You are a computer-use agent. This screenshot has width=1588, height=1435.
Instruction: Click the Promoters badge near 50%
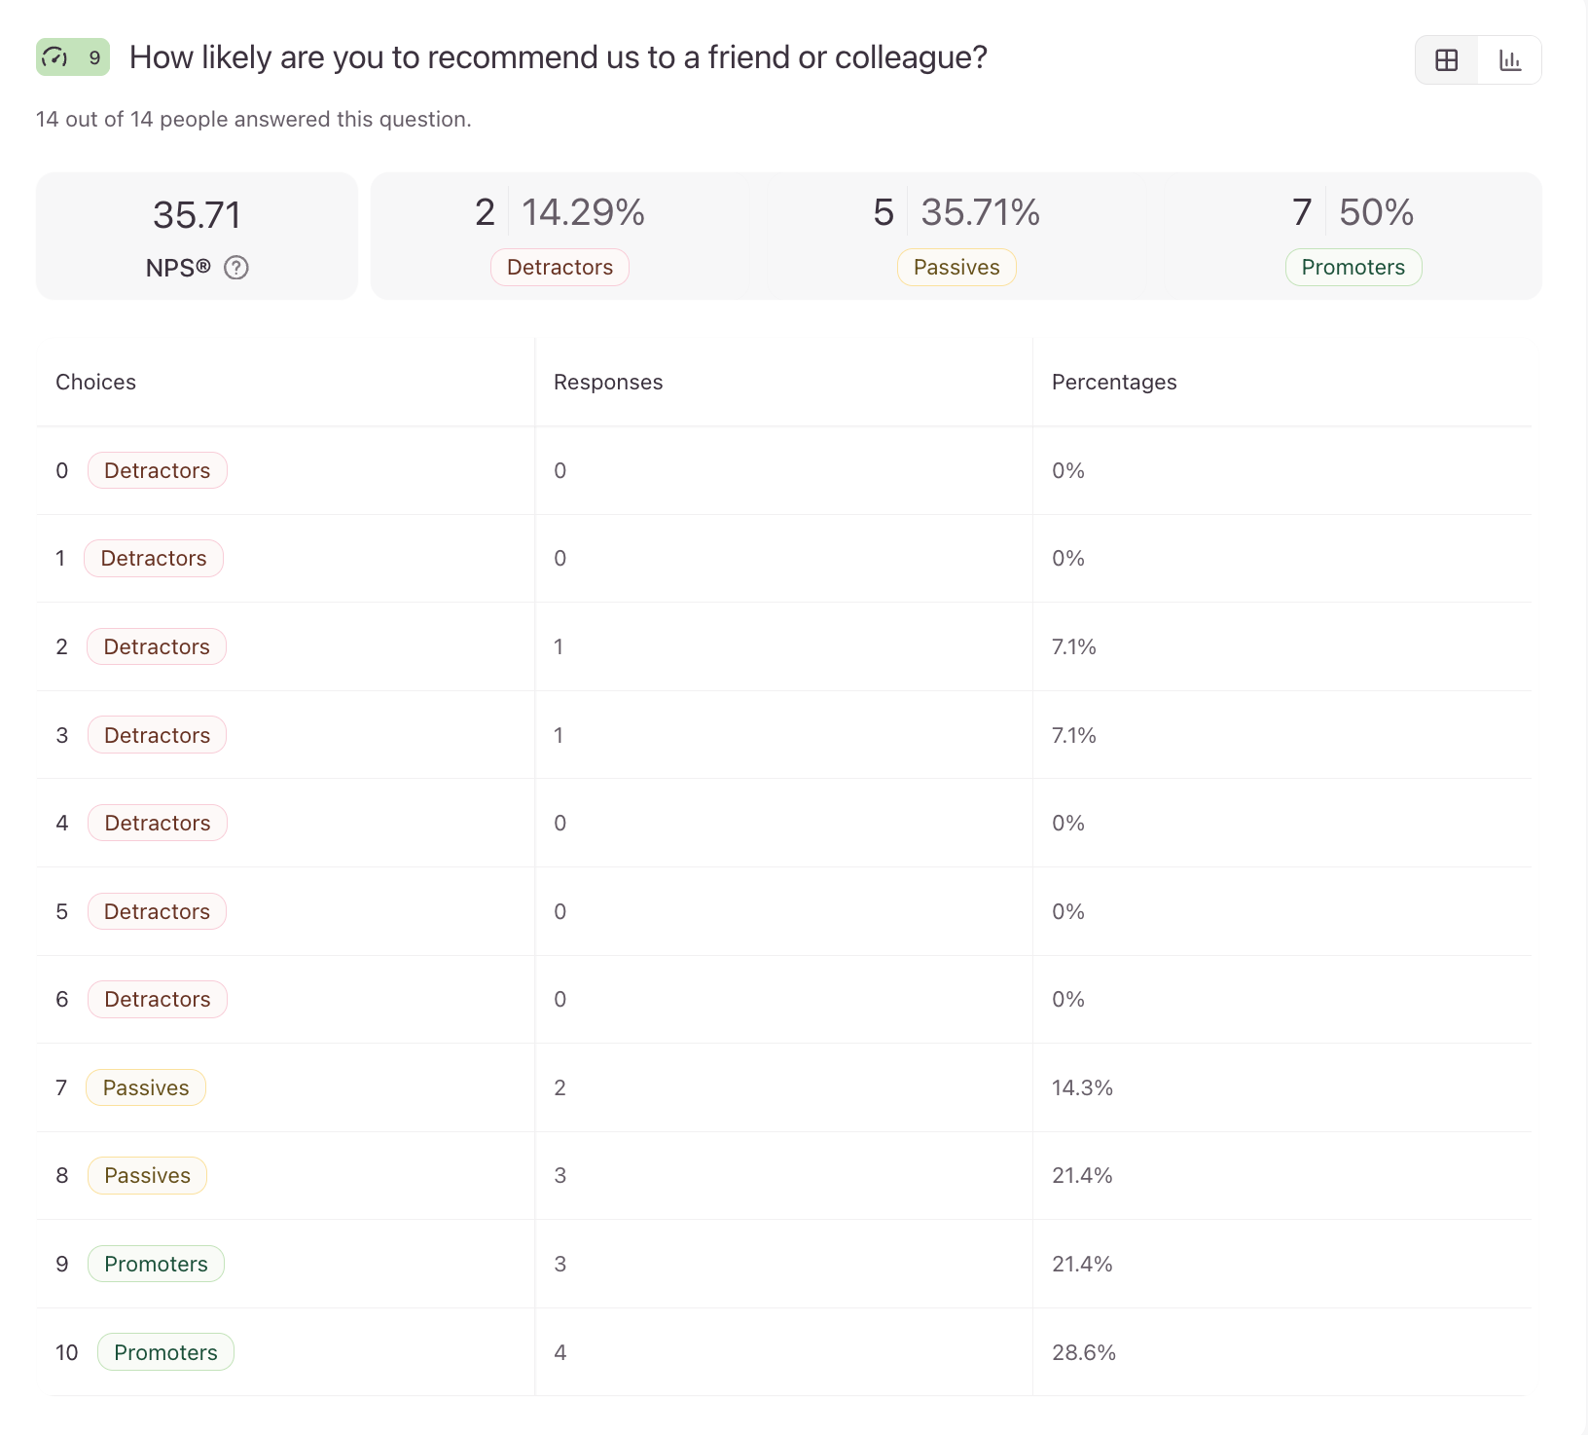1353,267
